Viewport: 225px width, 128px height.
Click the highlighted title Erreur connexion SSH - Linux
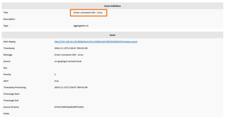(x=88, y=13)
